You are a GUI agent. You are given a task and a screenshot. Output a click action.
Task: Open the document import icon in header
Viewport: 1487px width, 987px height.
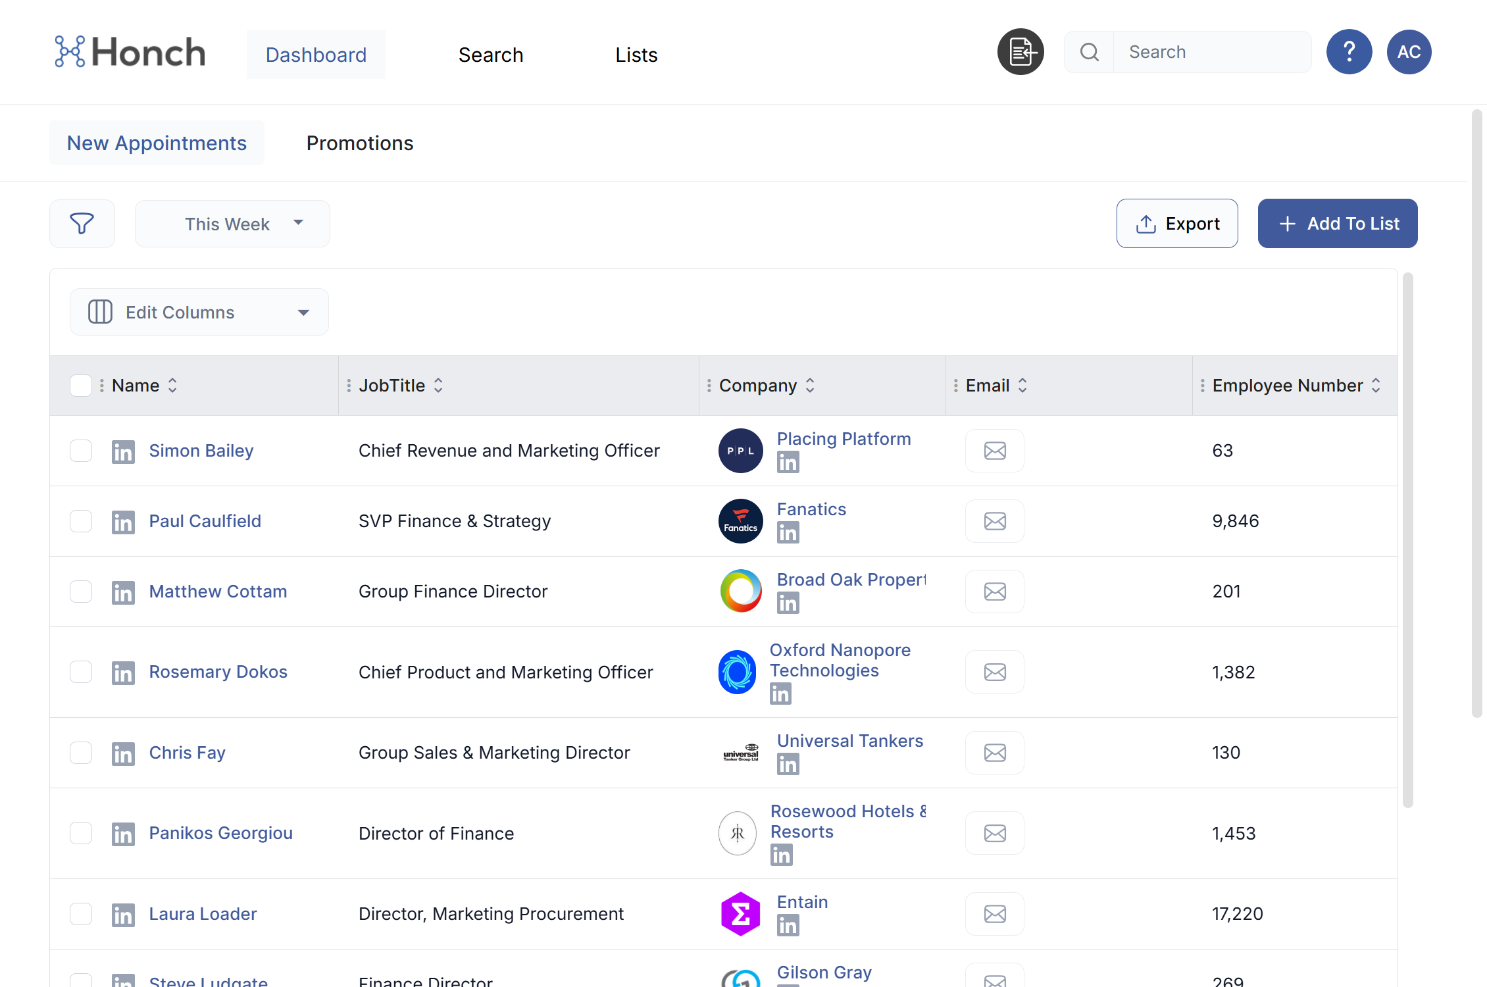pos(1021,52)
